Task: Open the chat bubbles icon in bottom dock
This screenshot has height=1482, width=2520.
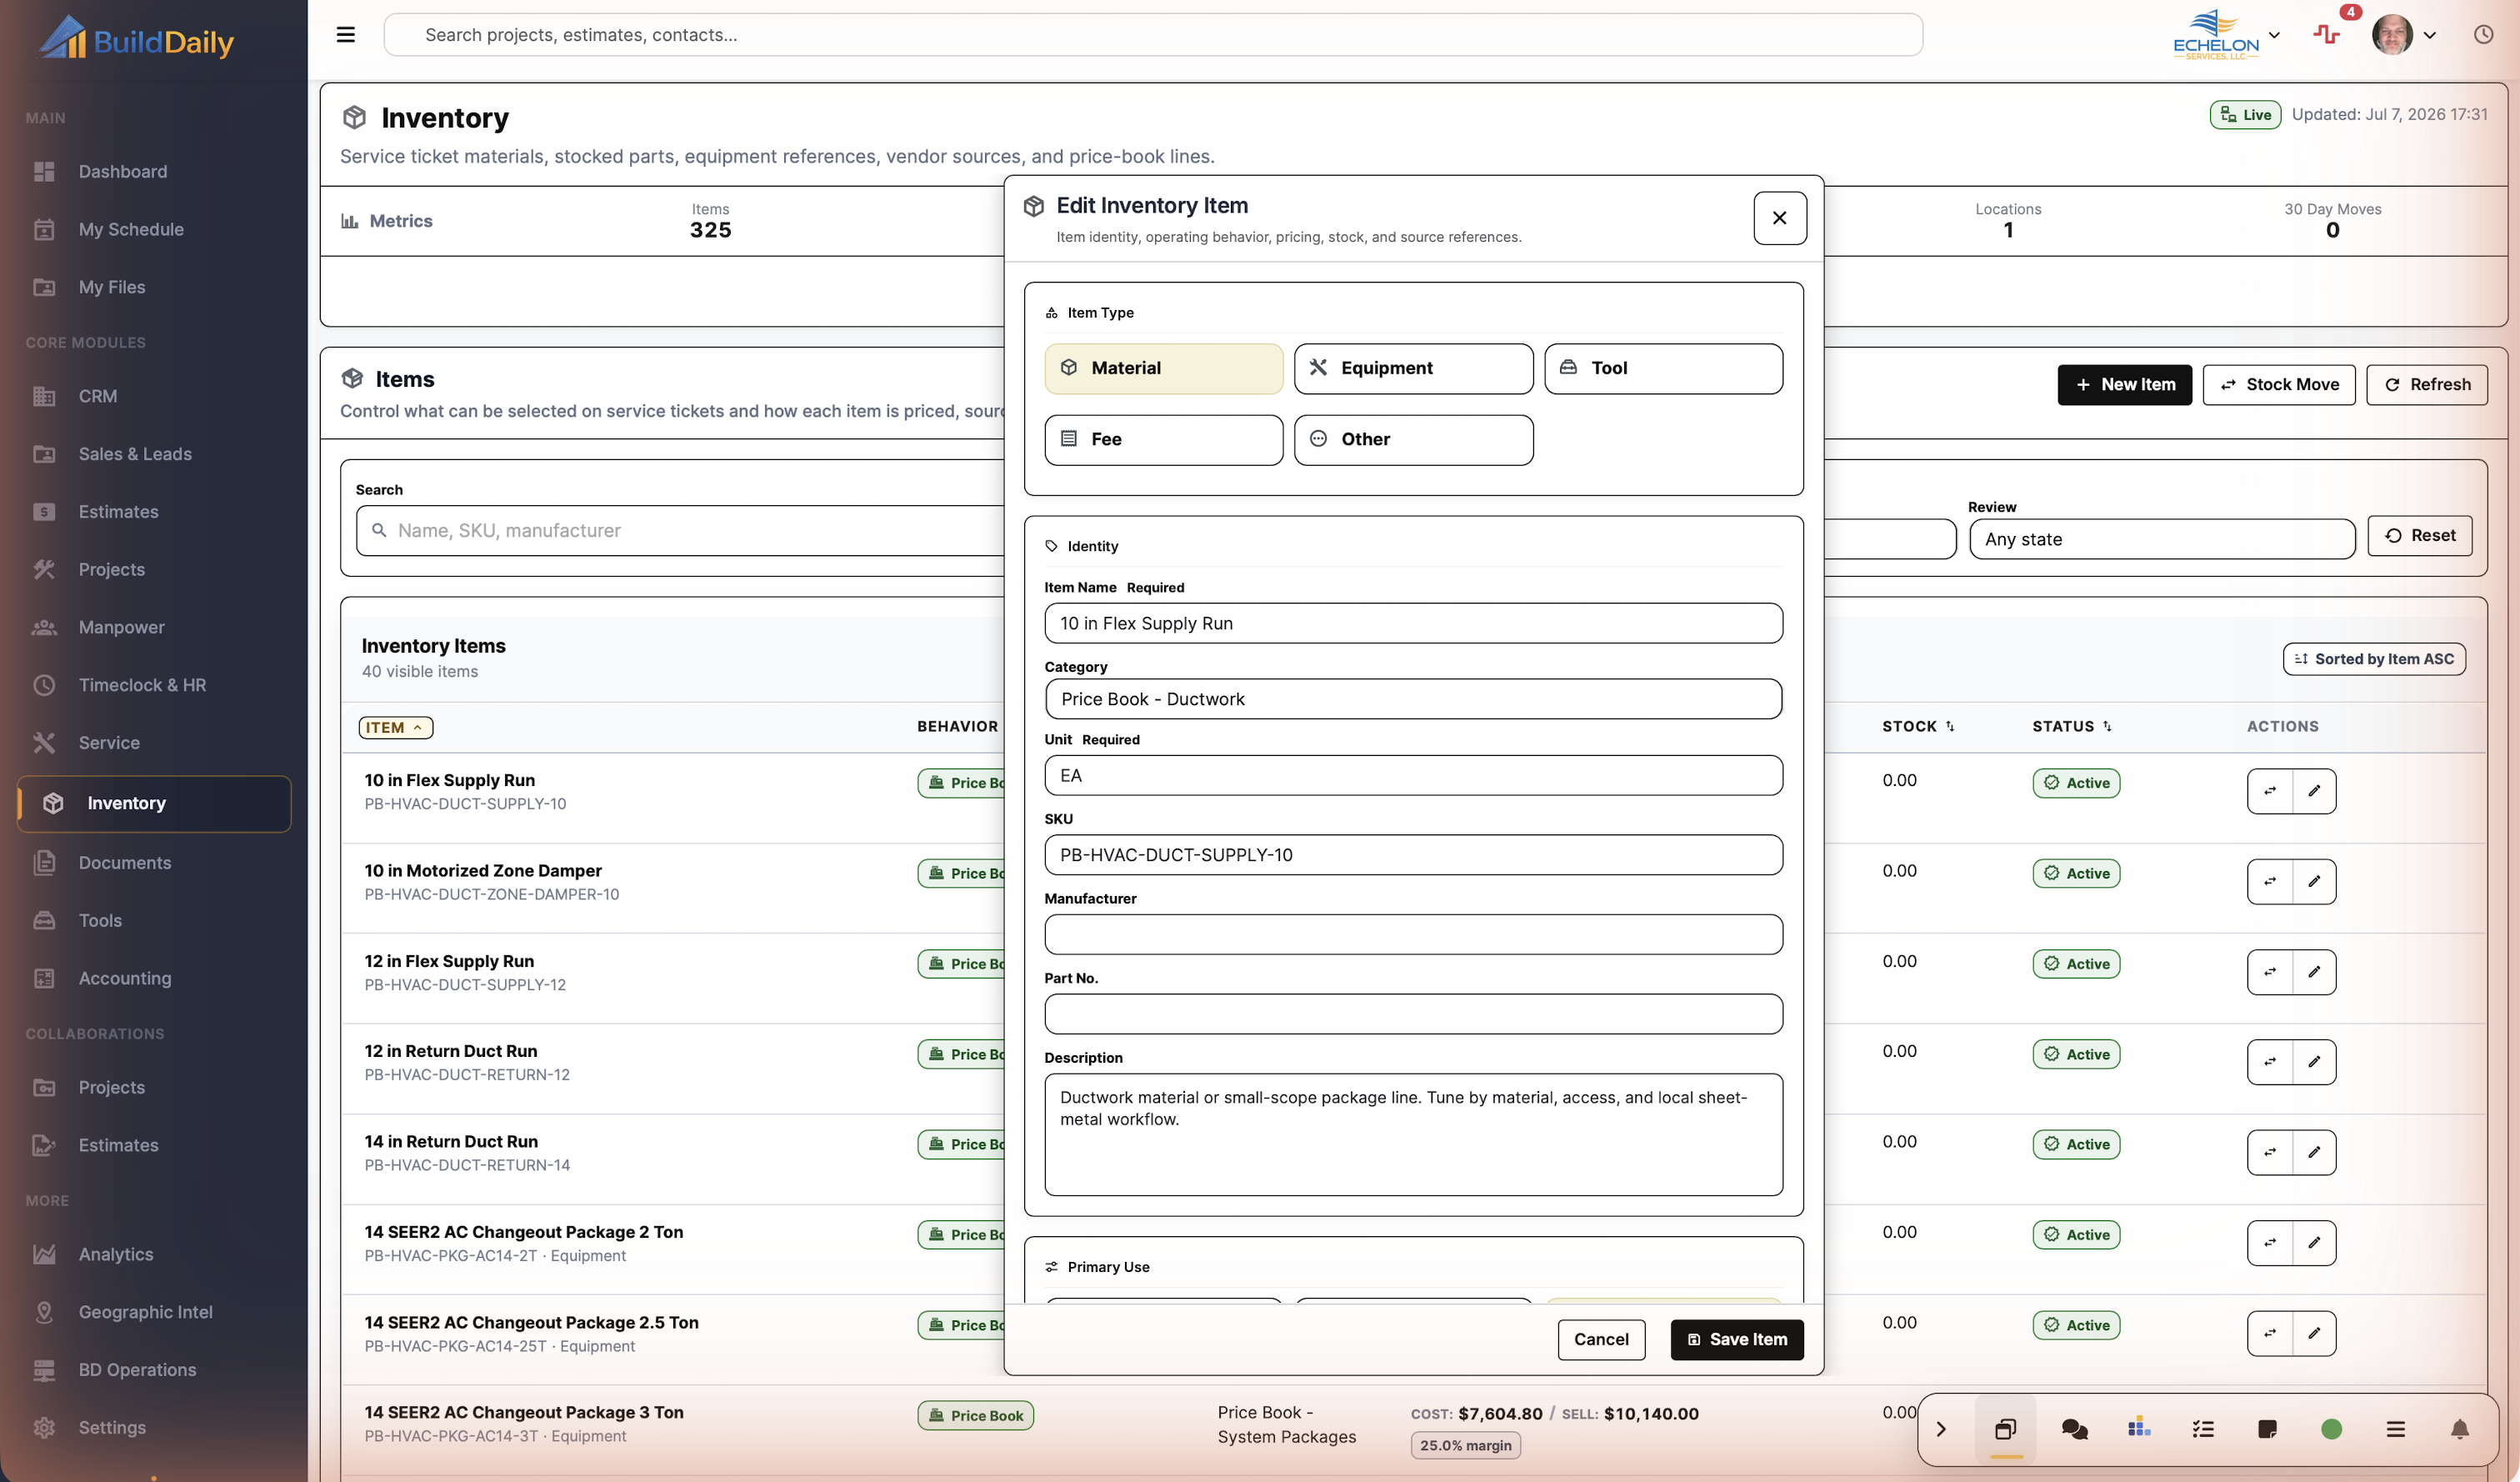Action: tap(2074, 1429)
